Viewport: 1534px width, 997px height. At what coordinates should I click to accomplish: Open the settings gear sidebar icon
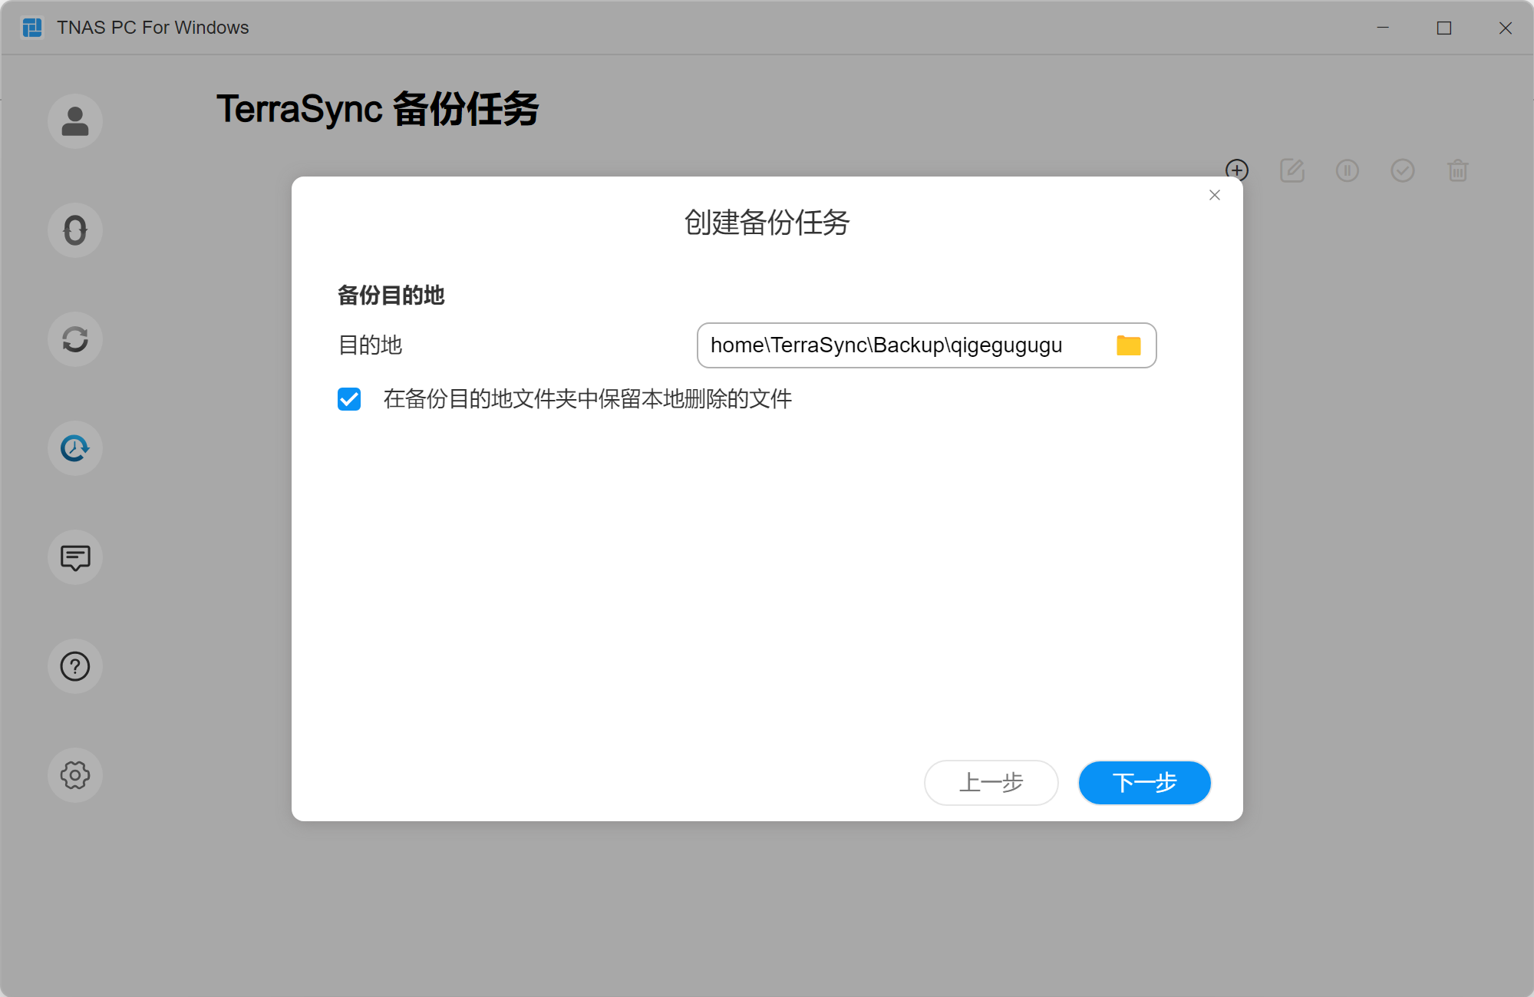(x=75, y=775)
